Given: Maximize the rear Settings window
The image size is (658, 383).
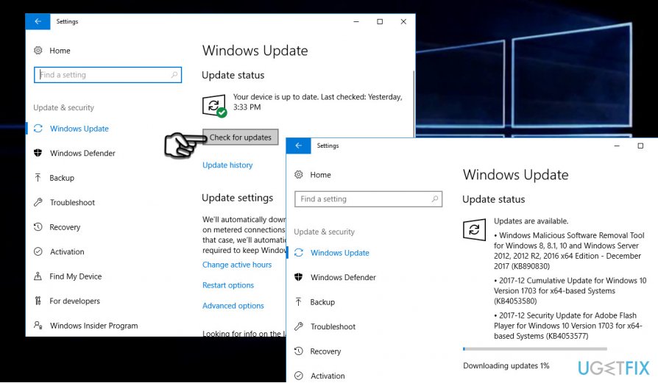Looking at the screenshot, I should point(380,21).
